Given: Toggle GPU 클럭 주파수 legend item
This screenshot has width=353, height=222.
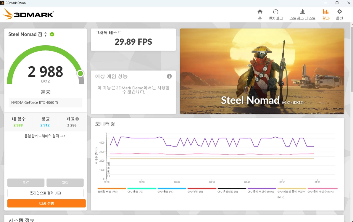Looking at the screenshot, I should coord(323,190).
